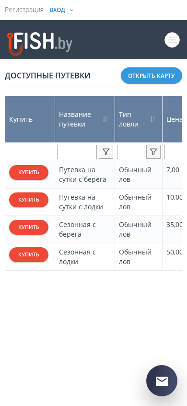The width and height of the screenshot is (187, 406).
Task: Buy the Сезонная с лодки permit
Action: coord(29,254)
